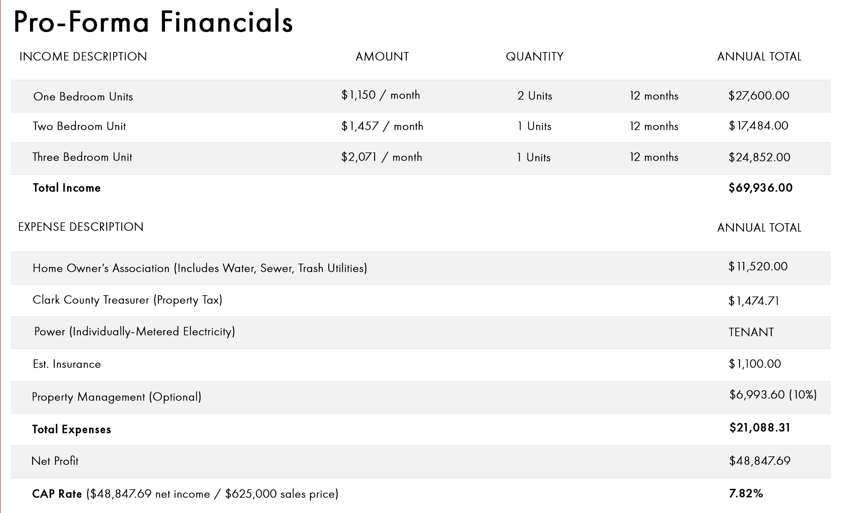Select the 2 Units quantity cell
842x513 pixels.
(x=535, y=96)
